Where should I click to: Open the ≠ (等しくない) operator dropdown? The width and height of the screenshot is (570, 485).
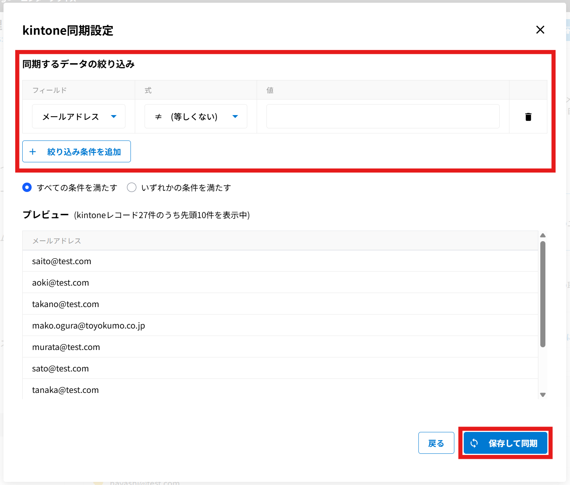(196, 117)
